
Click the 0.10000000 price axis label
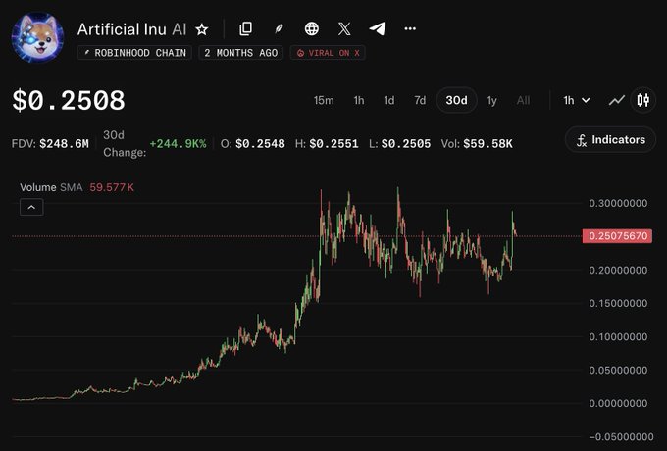619,336
